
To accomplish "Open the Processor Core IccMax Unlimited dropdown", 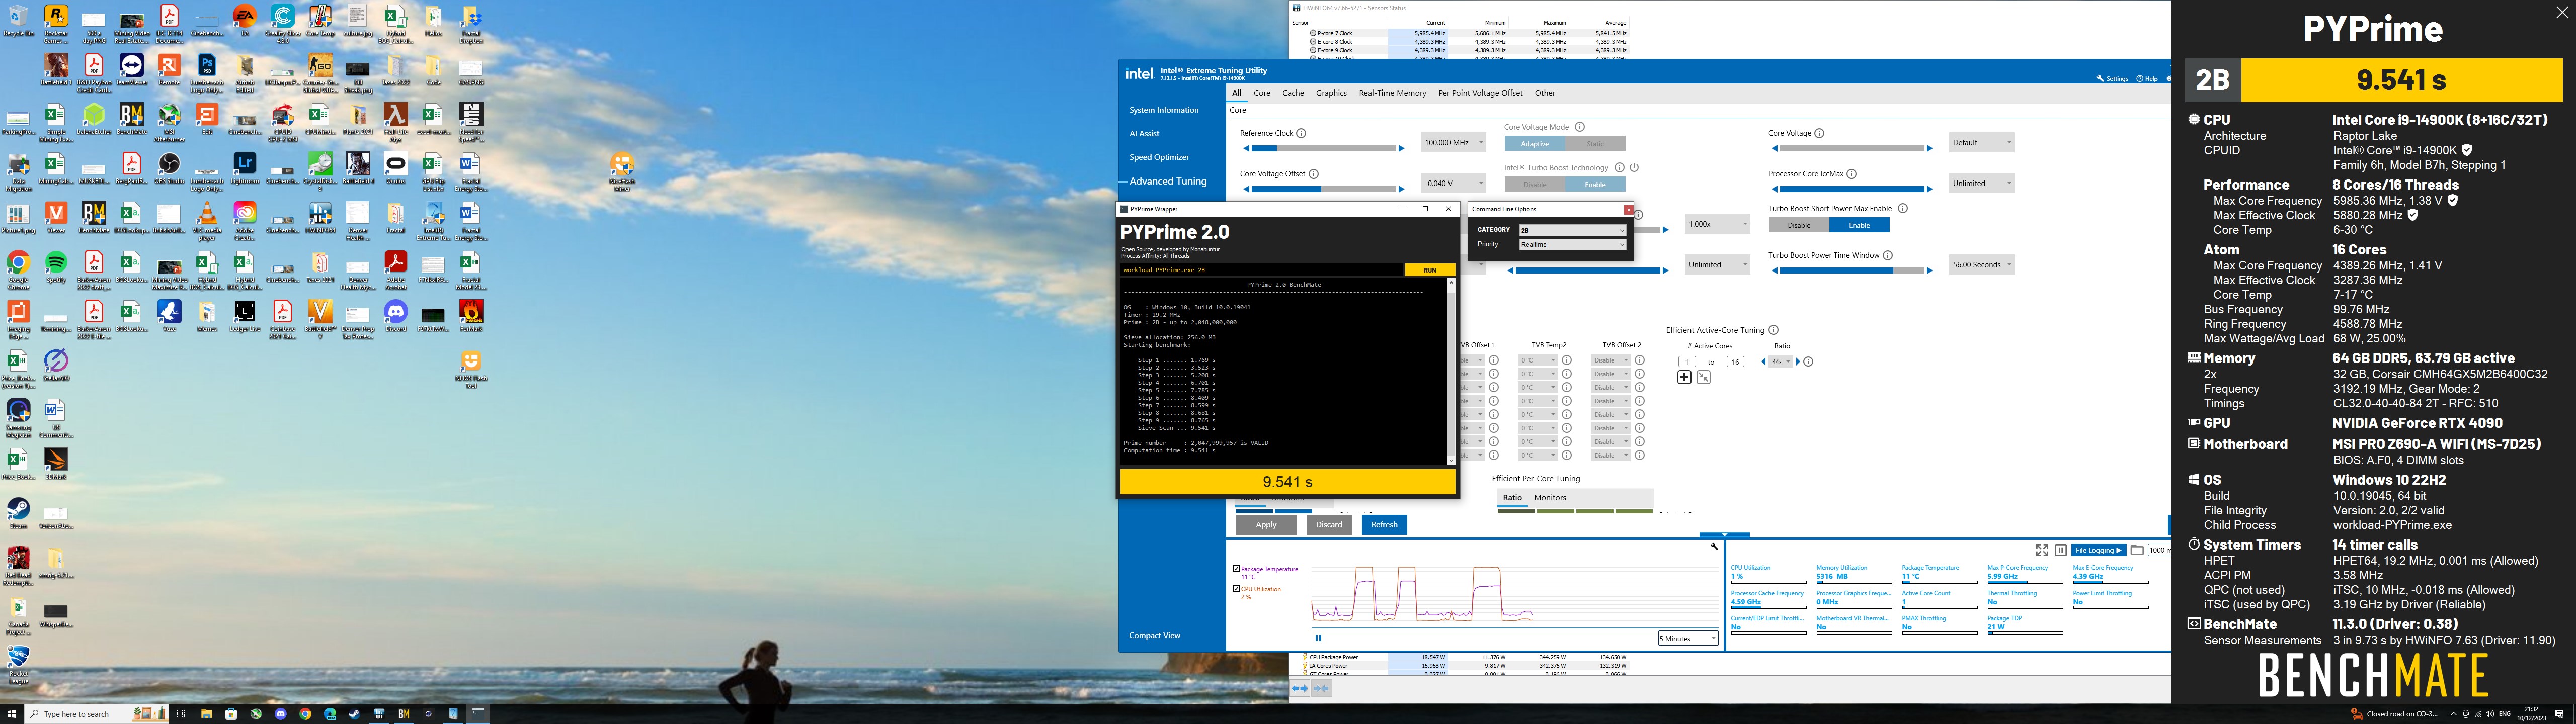I will 1981,183.
